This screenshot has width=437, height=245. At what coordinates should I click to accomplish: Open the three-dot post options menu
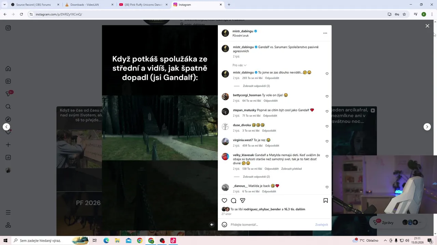pos(325,33)
